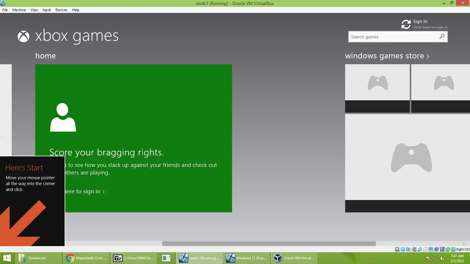Switch to Windows 11 VM taskbar button
Viewport: 470px width, 264px height.
click(247, 258)
